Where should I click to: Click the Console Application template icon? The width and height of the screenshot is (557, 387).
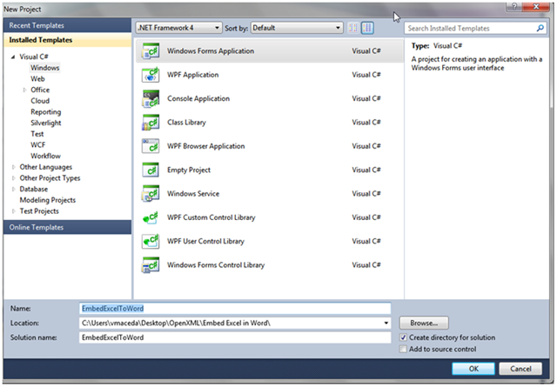[x=151, y=98]
